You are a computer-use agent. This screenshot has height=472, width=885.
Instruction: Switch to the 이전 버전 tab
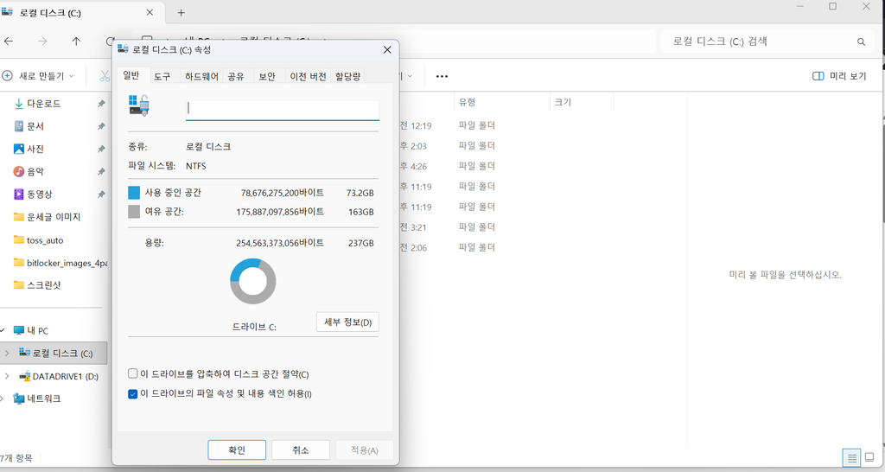(x=308, y=76)
